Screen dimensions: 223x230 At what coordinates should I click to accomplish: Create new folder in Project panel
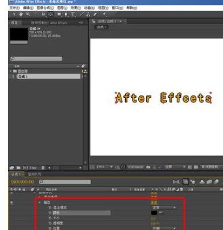[x=18, y=168]
